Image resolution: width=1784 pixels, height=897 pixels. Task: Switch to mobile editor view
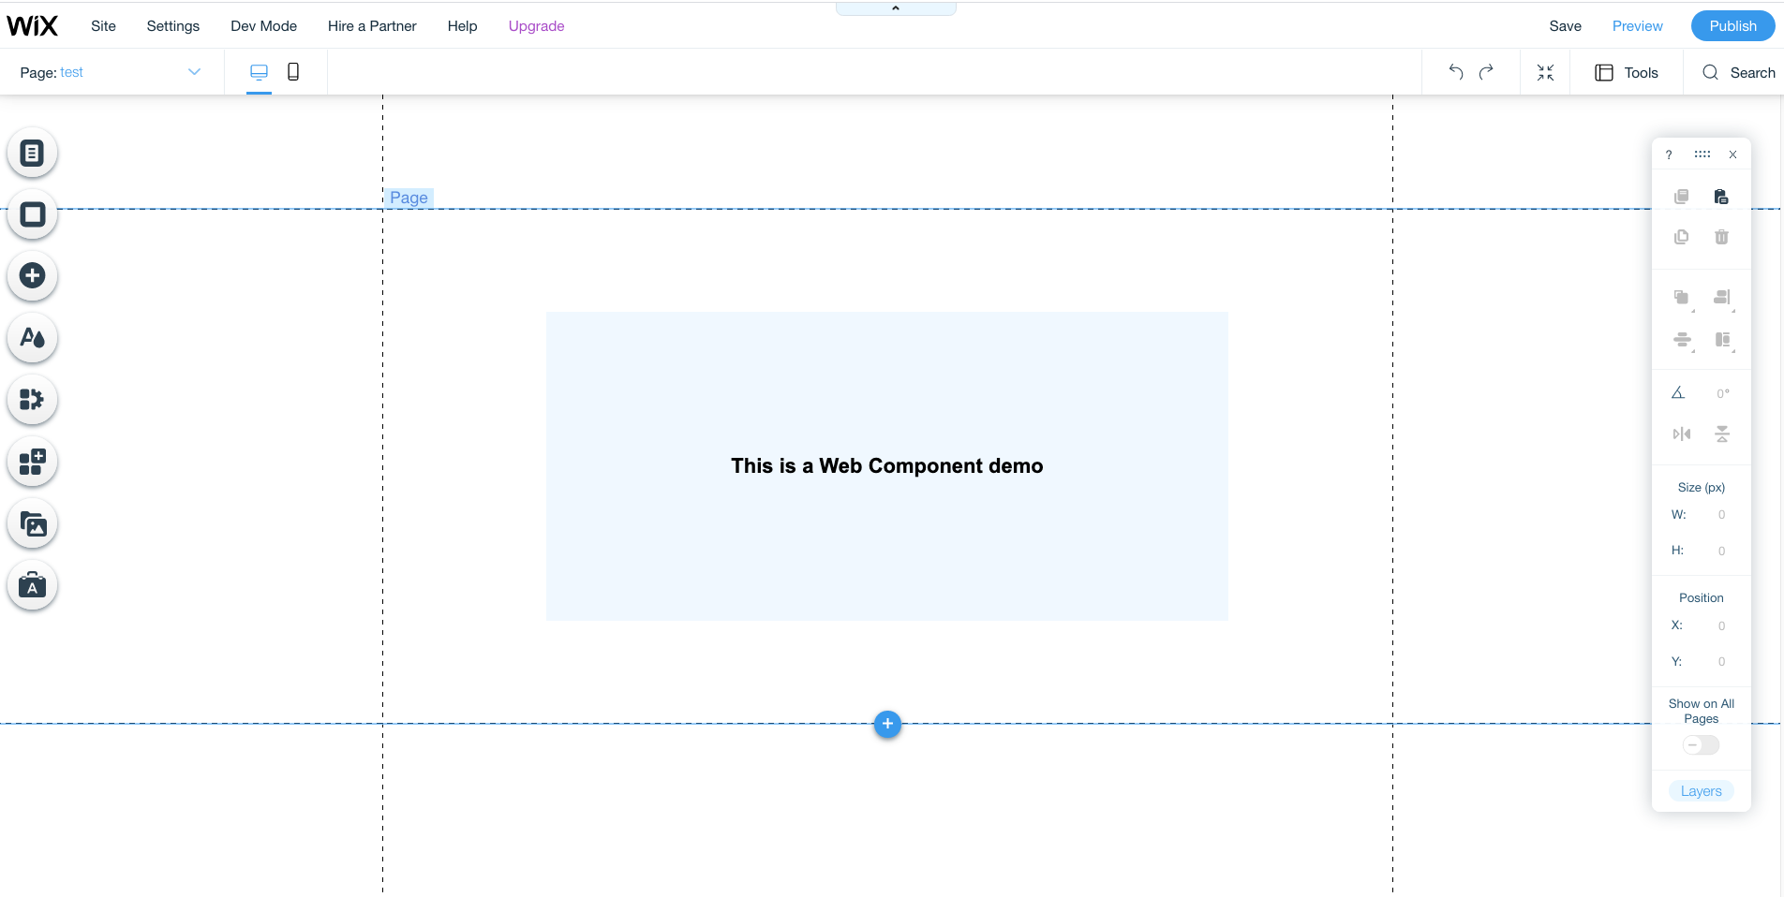point(293,72)
